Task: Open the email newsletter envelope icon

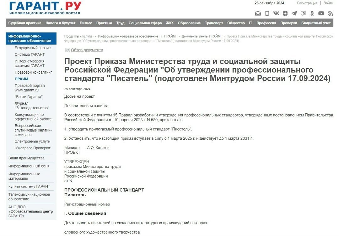Action: click(258, 13)
